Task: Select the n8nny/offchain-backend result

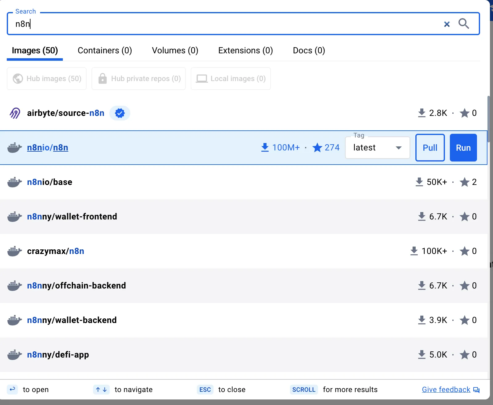Action: click(243, 286)
